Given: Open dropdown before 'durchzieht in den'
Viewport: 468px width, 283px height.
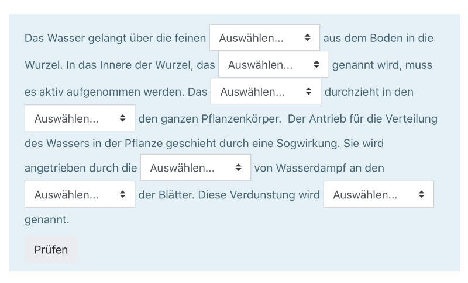Looking at the screenshot, I should 266,92.
